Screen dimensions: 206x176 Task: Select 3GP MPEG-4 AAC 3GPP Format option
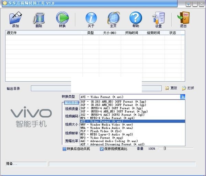(133, 108)
